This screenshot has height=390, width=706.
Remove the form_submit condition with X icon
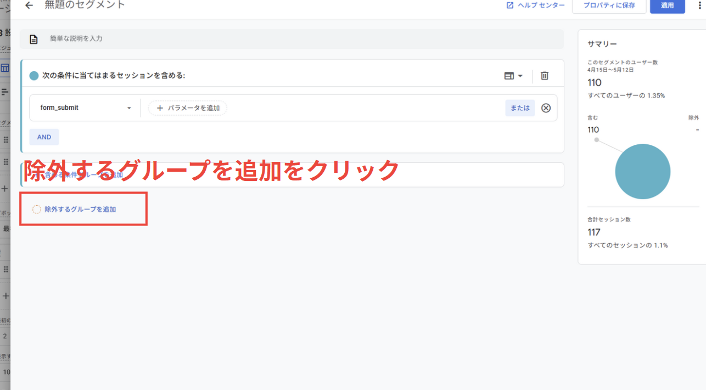546,108
